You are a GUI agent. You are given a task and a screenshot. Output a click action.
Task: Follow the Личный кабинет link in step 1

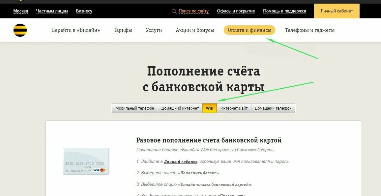pos(181,162)
